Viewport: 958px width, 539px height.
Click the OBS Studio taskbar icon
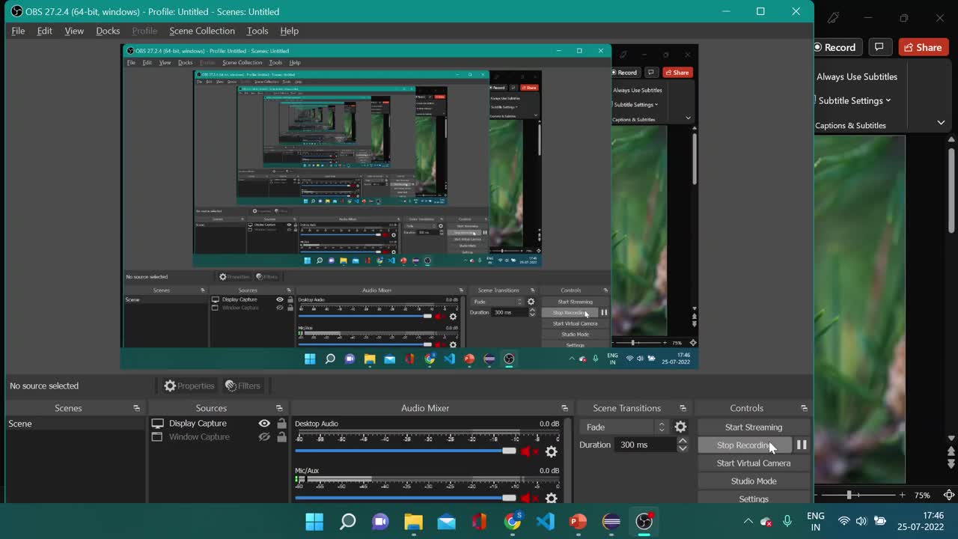click(644, 521)
